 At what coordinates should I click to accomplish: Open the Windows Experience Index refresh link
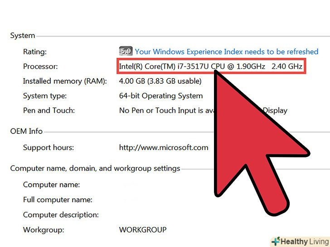(x=227, y=52)
